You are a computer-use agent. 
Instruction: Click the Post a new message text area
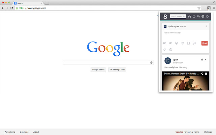186,35
